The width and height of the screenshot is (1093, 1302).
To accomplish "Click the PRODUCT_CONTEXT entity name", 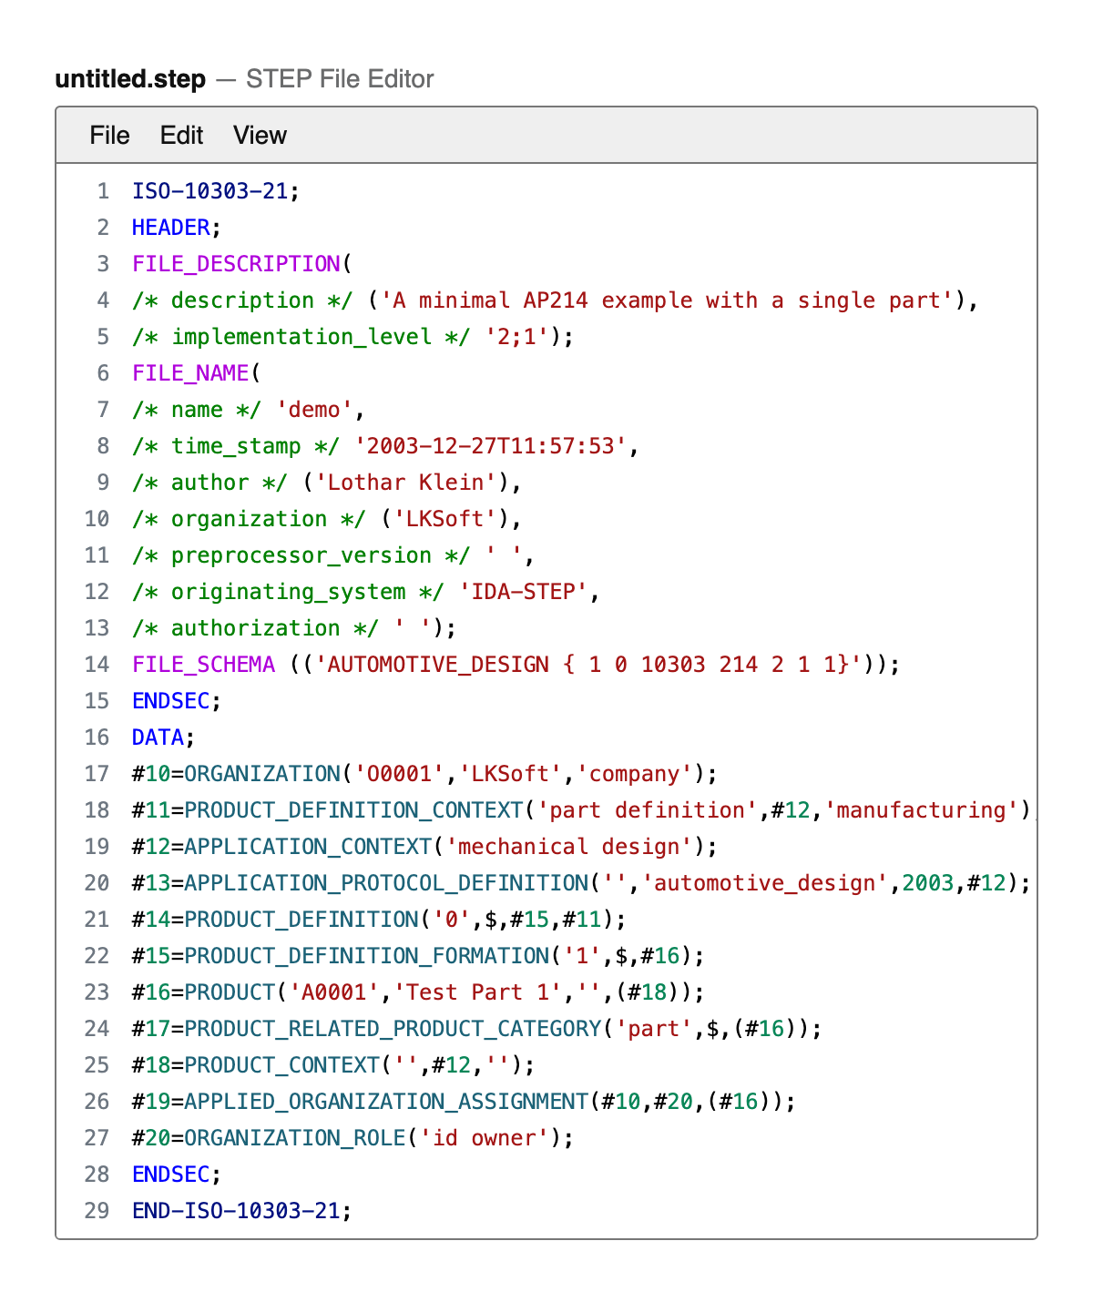I will [x=281, y=1065].
